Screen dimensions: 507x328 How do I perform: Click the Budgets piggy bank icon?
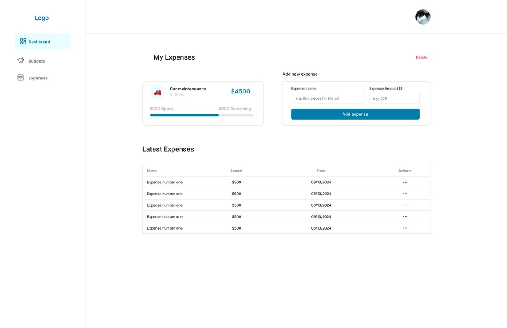tap(21, 60)
